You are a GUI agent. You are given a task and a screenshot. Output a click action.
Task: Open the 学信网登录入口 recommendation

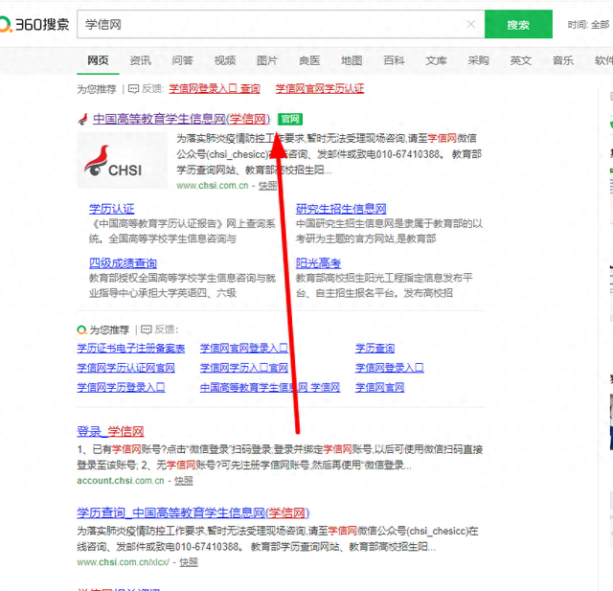(390, 368)
